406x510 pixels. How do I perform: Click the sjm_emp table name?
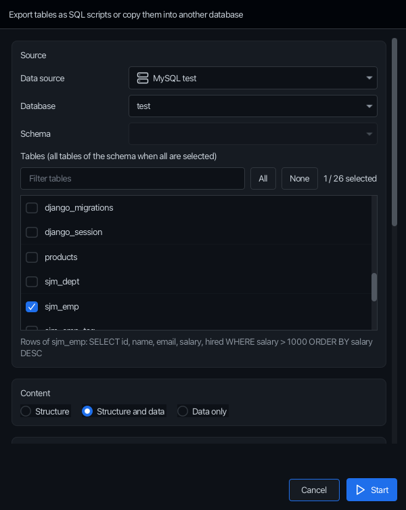point(62,307)
